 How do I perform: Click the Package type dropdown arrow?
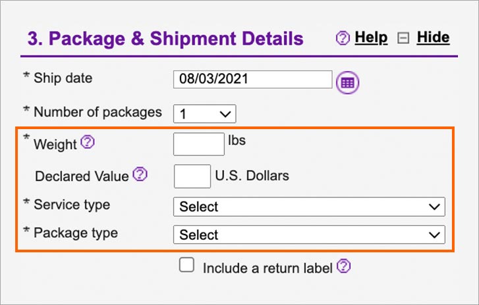coord(434,235)
